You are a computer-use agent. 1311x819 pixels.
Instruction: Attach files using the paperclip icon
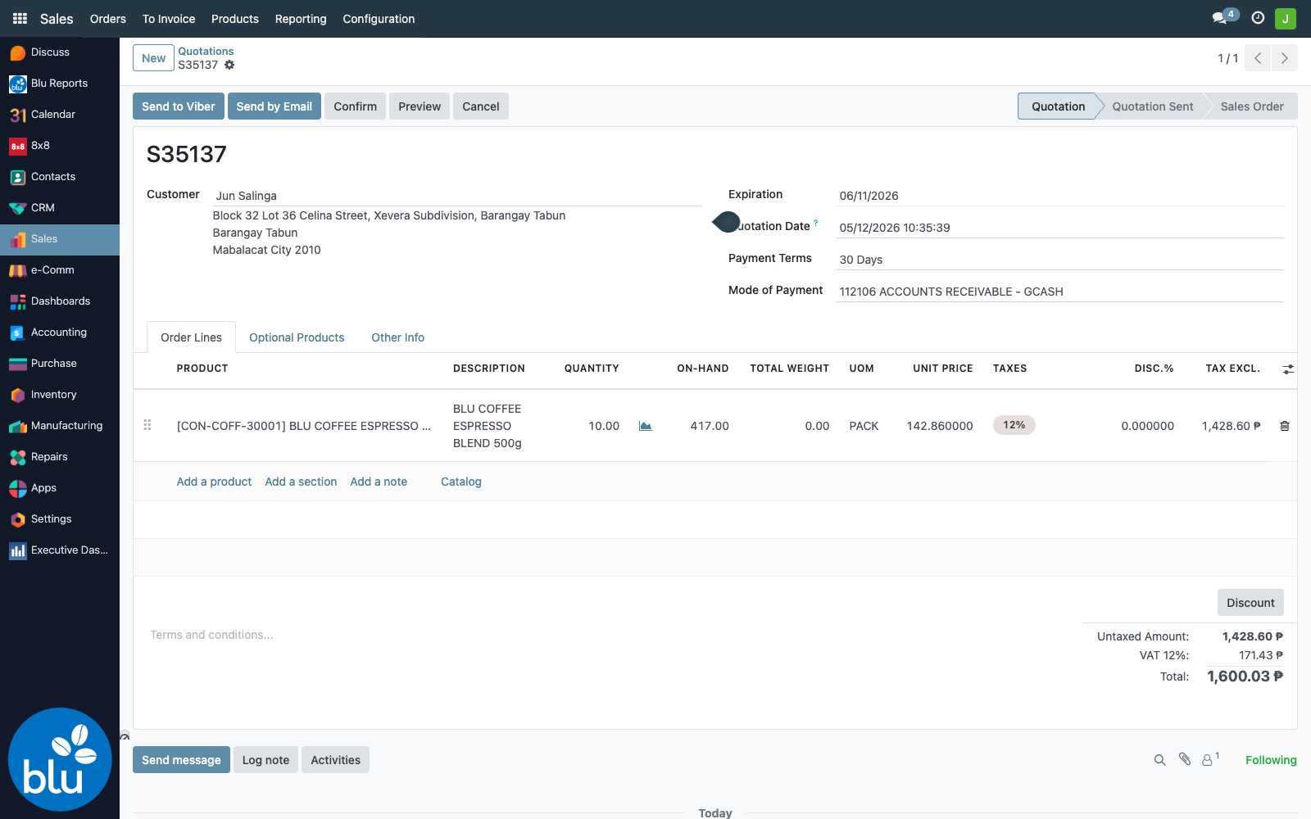1185,759
